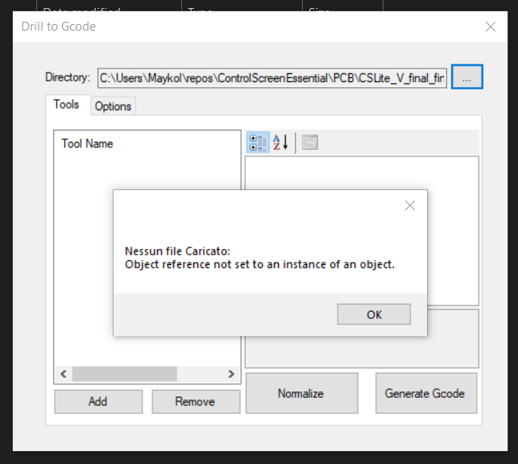Close the error message box

click(410, 205)
